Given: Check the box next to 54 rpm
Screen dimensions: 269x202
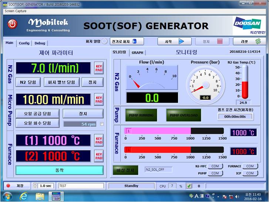Looking at the screenshot, I should pyautogui.click(x=102, y=124).
